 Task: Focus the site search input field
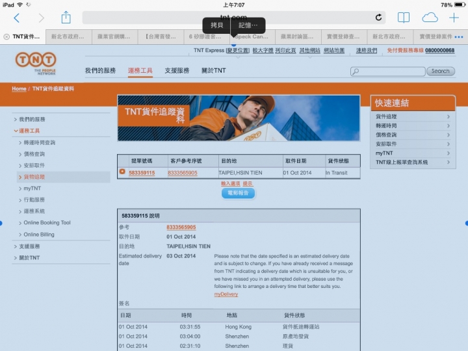click(387, 71)
